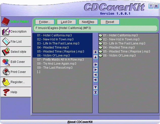The width and height of the screenshot is (160, 124).
Task: Select 06 - Victim Of Love.mp3 in left list
Action: pos(62,56)
